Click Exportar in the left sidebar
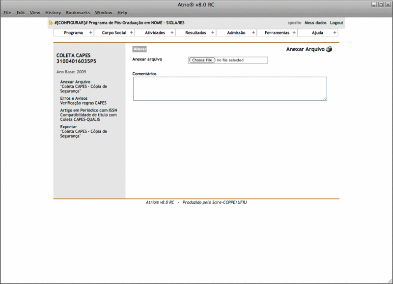393x284 pixels. pos(68,127)
